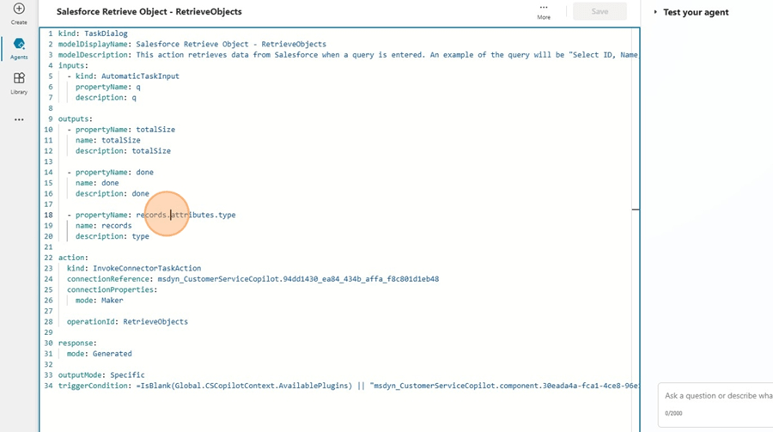Open the More menu beside Save
Image resolution: width=773 pixels, height=432 pixels.
click(x=544, y=10)
